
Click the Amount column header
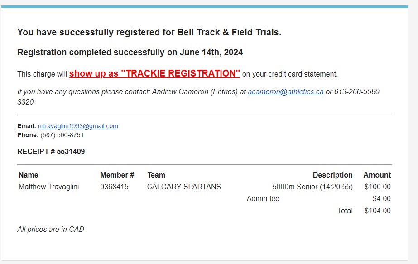click(x=377, y=175)
